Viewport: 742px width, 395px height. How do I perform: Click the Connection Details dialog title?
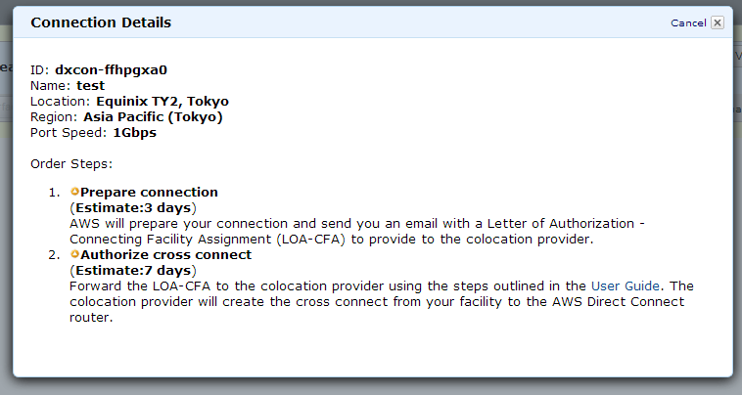coord(101,22)
